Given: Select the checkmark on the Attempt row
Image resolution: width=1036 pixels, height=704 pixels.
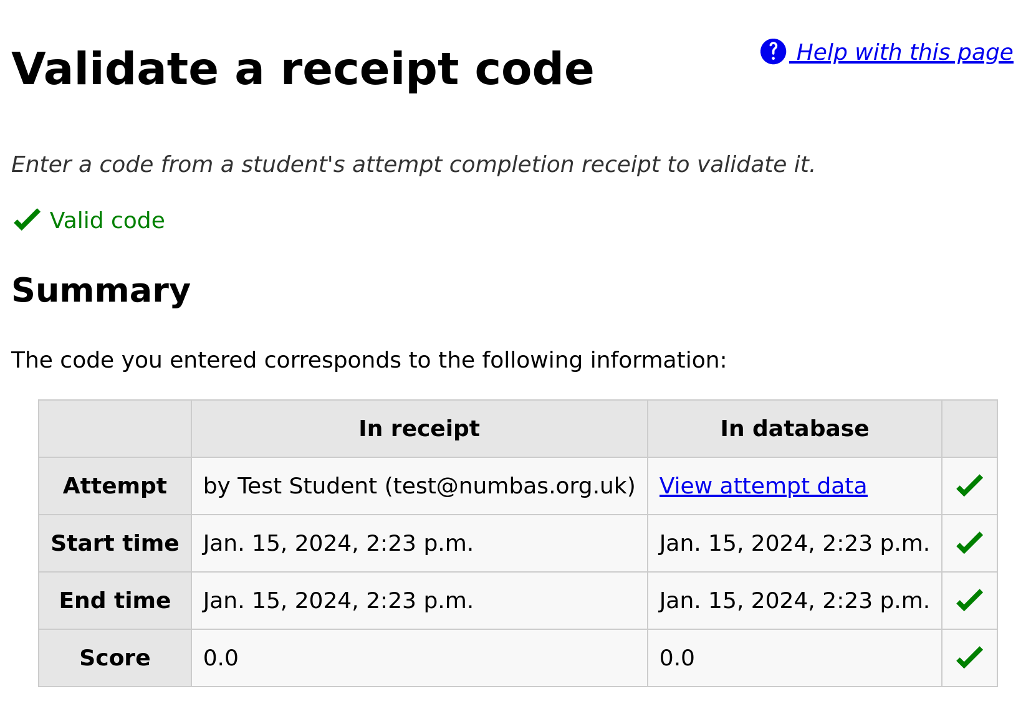Looking at the screenshot, I should 970,485.
